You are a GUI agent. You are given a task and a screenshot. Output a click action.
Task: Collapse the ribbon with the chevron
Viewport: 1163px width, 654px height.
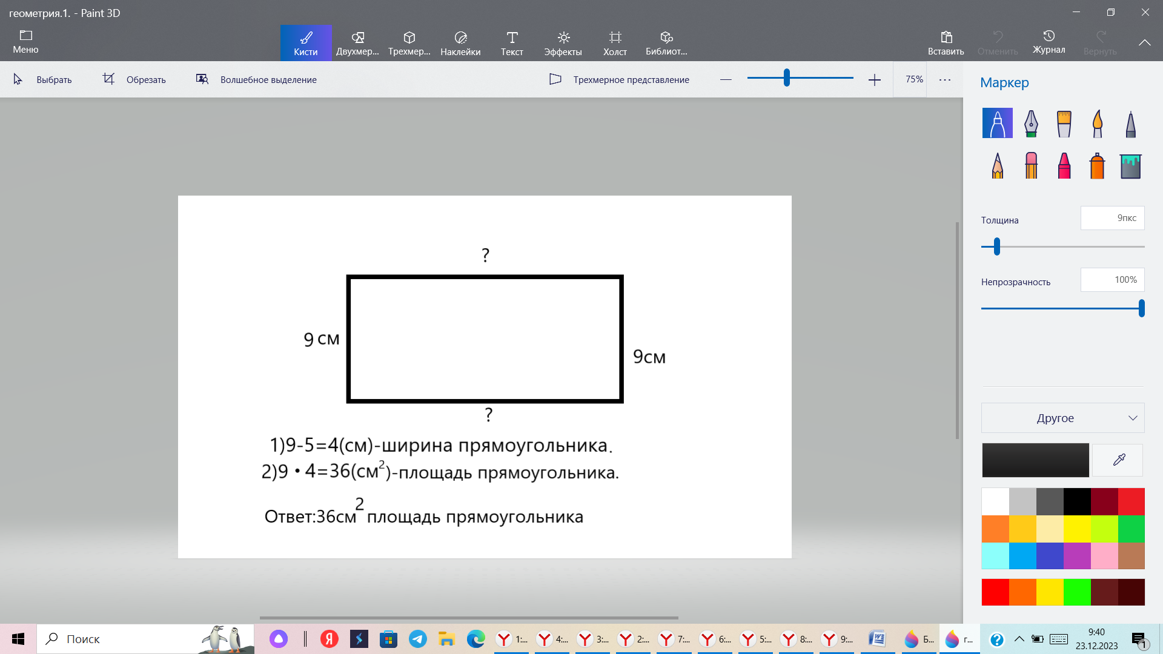click(x=1144, y=42)
